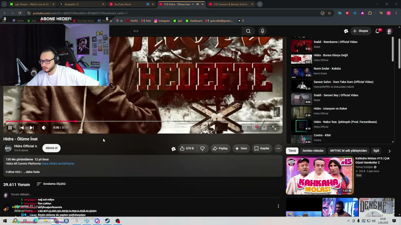Pause the Hidra video
Screen dimensions: 401x225
[x=10, y=127]
